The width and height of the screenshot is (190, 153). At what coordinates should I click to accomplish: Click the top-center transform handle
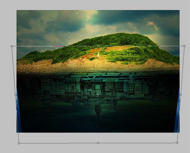(x=98, y=46)
